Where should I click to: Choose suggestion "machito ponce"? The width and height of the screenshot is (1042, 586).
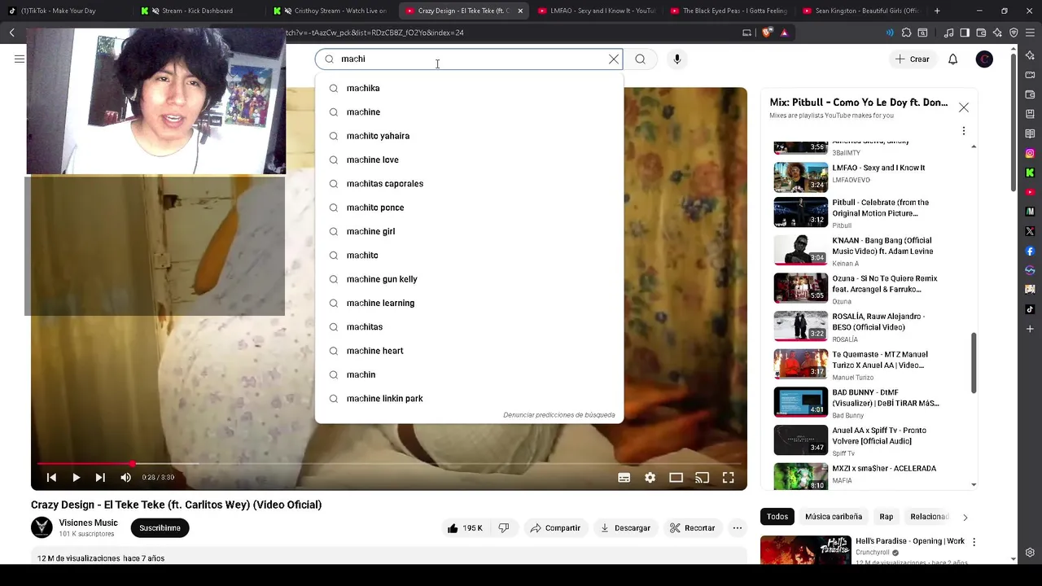click(x=469, y=208)
